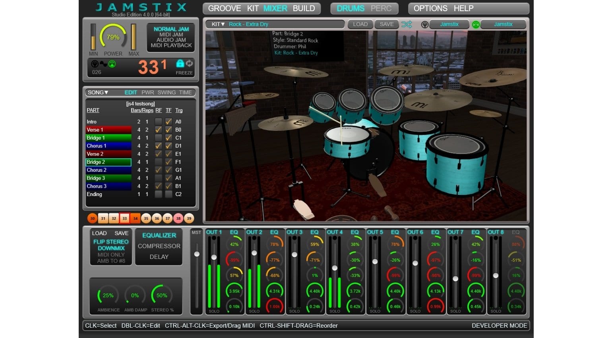Select bar marker 38

click(x=178, y=218)
